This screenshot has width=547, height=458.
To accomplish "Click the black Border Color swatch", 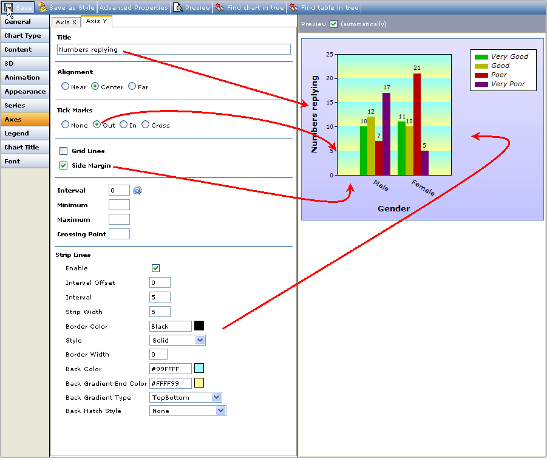I will [199, 326].
